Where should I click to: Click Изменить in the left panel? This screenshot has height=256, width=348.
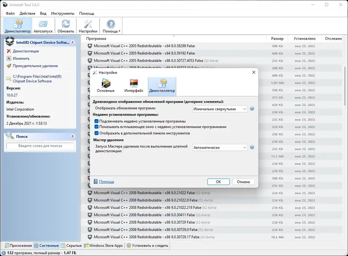(21, 58)
